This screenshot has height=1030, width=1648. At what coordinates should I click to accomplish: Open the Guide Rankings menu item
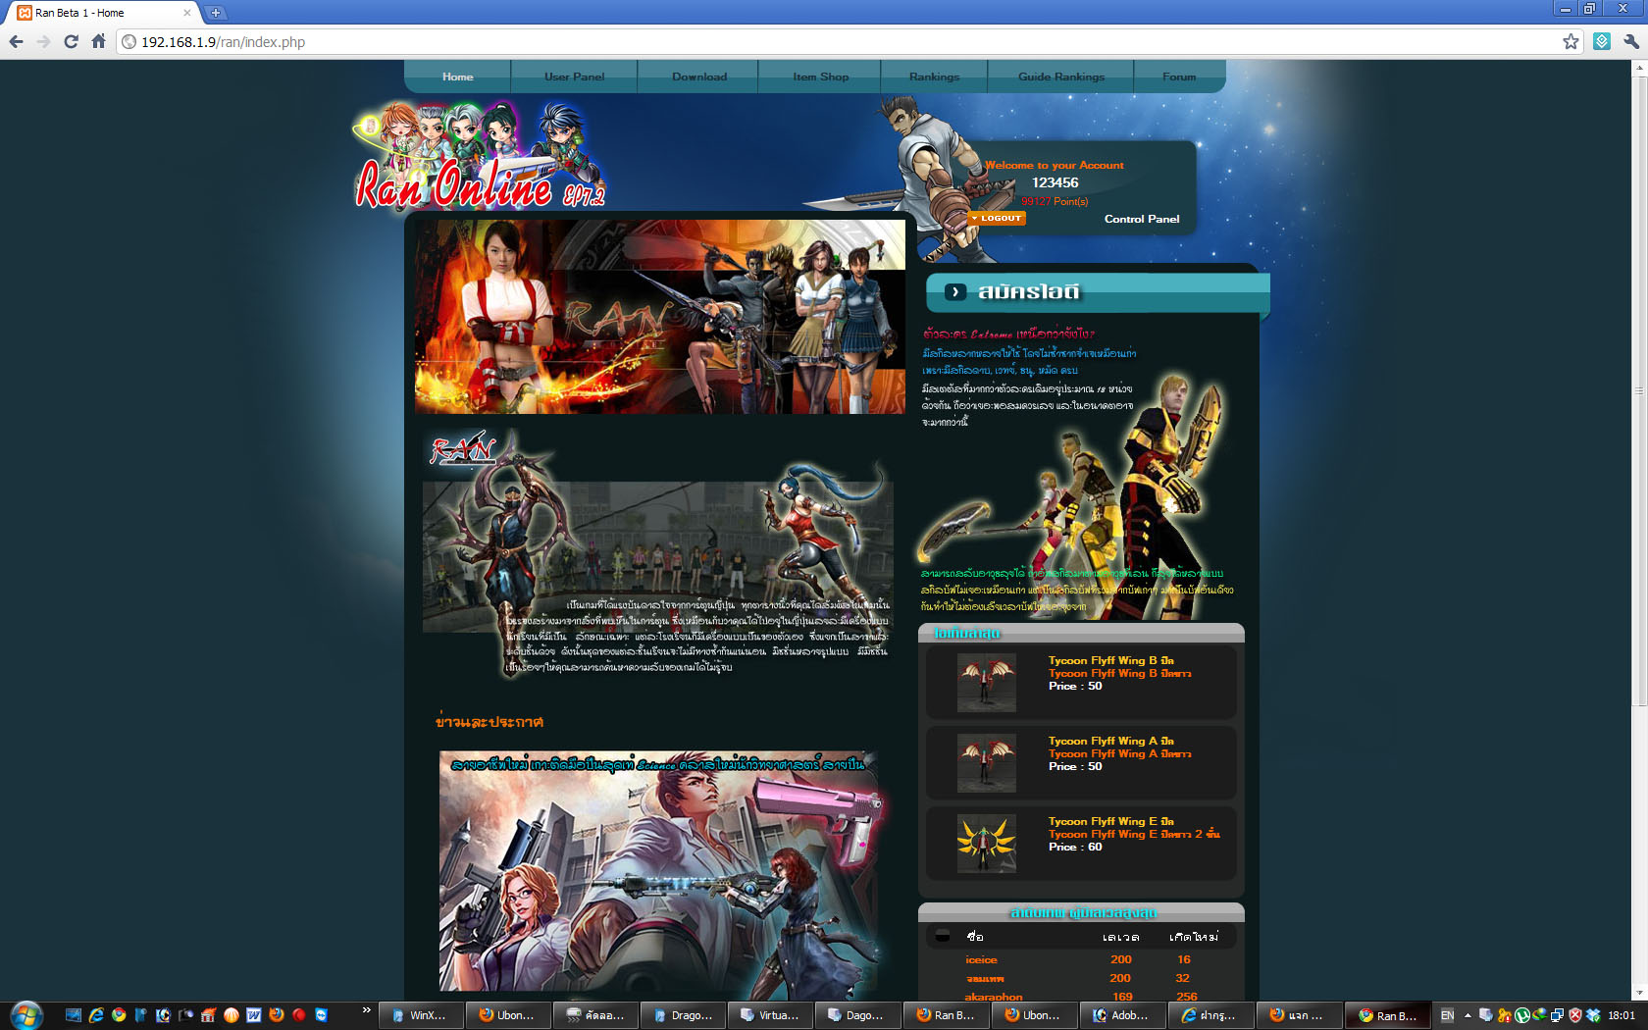tap(1060, 77)
